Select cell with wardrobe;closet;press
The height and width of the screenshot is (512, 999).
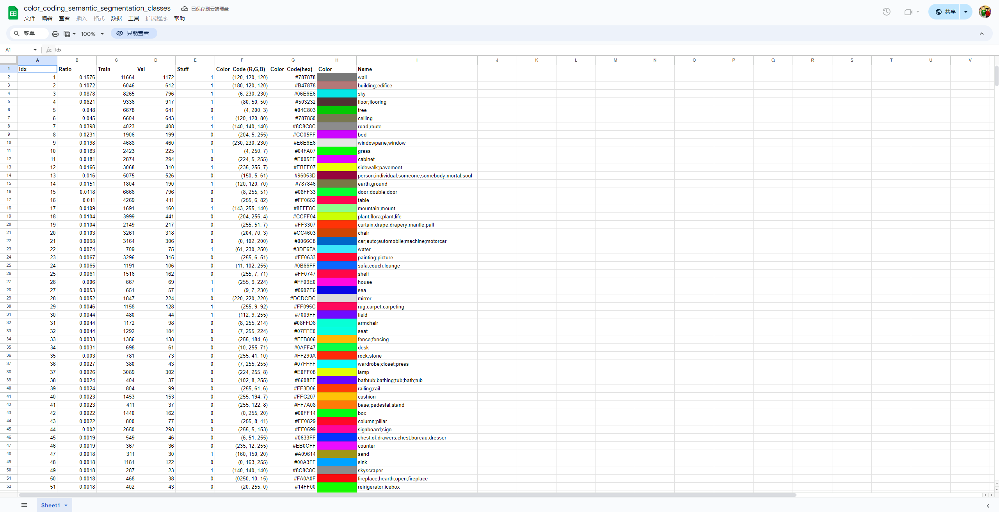coord(417,364)
